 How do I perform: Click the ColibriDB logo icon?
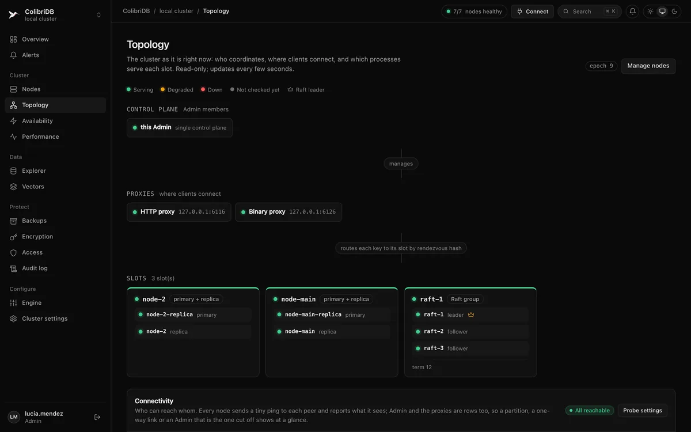[x=14, y=15]
